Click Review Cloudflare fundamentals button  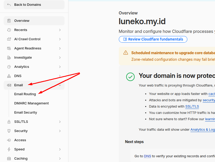(153, 39)
